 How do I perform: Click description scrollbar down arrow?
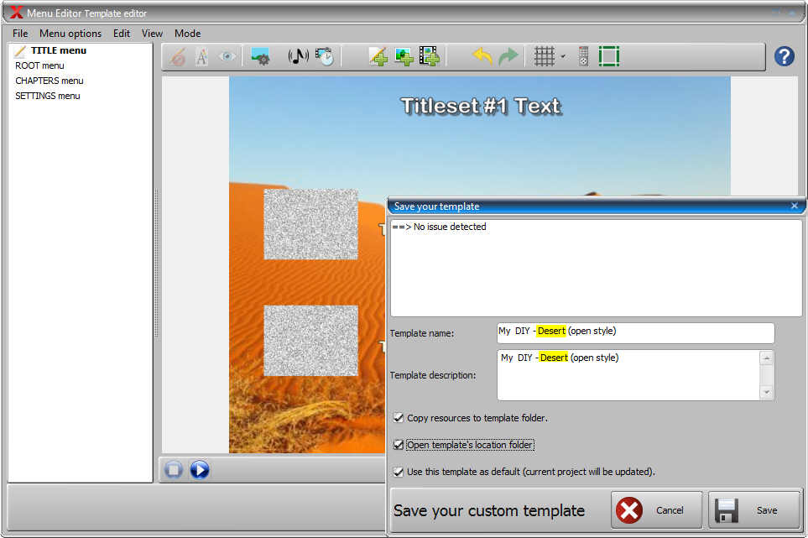766,392
